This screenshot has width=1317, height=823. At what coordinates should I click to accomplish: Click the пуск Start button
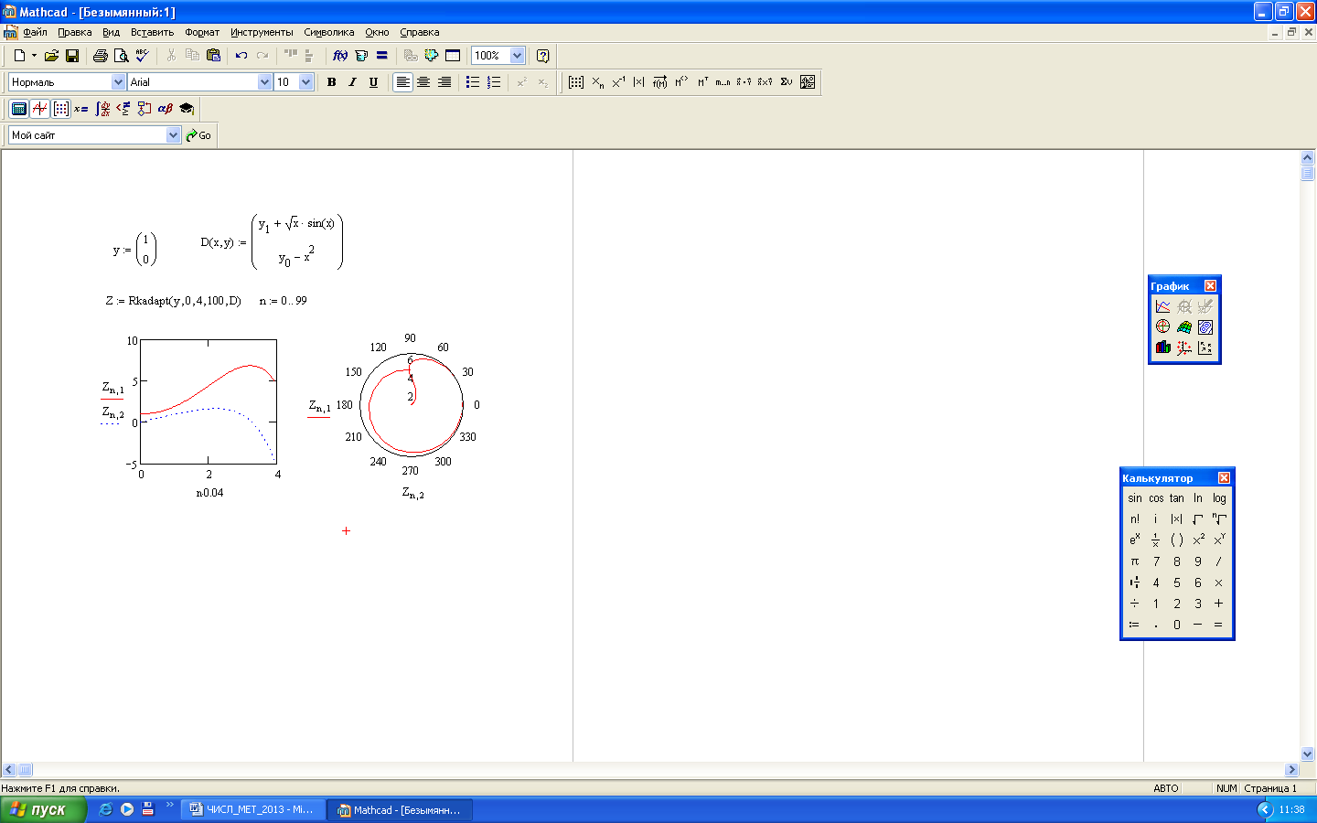(43, 809)
